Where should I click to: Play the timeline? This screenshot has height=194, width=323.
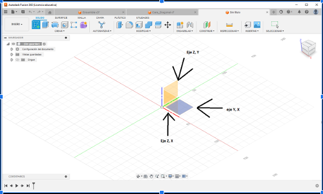tap(17, 185)
